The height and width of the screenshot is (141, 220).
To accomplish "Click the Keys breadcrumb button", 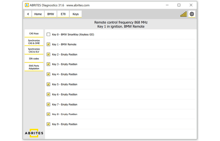I will pos(76,14).
